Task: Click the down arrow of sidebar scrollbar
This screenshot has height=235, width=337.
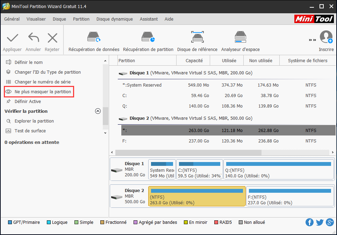Action: [x=105, y=133]
